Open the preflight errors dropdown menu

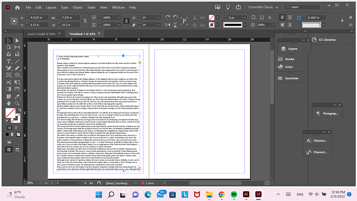[164, 183]
